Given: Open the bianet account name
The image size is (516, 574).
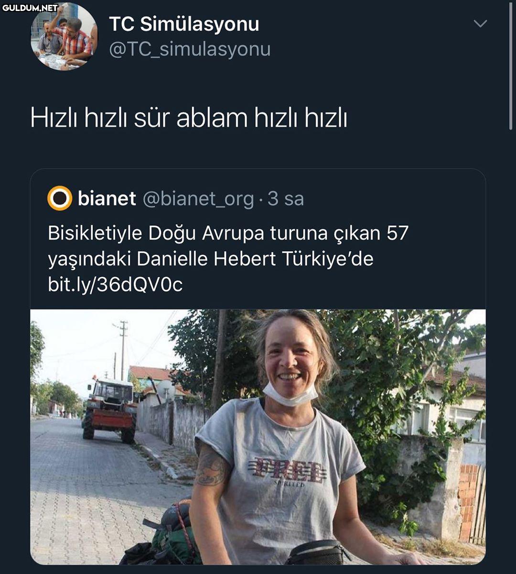Looking at the screenshot, I should (x=107, y=198).
